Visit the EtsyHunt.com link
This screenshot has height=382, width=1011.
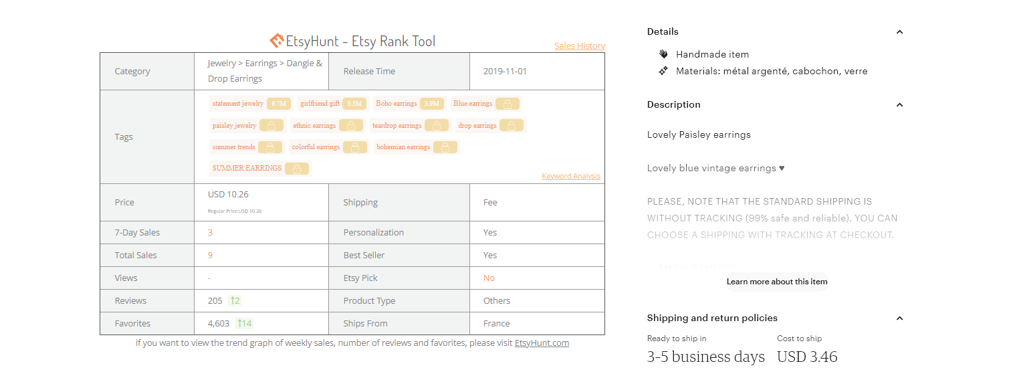(x=542, y=343)
